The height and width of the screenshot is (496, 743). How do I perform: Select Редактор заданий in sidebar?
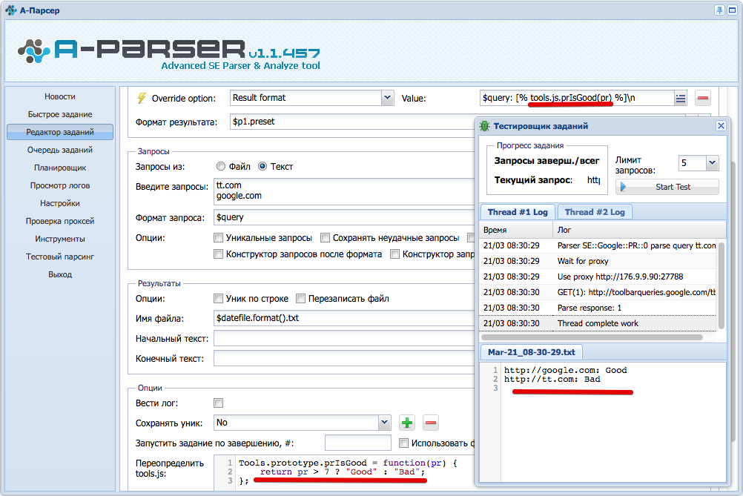click(x=60, y=132)
